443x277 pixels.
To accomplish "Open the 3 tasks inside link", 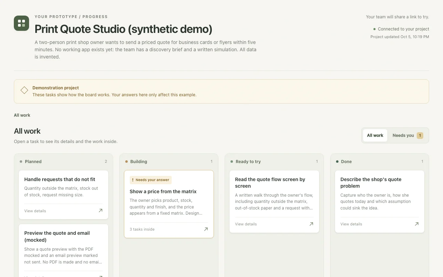I will point(142,229).
